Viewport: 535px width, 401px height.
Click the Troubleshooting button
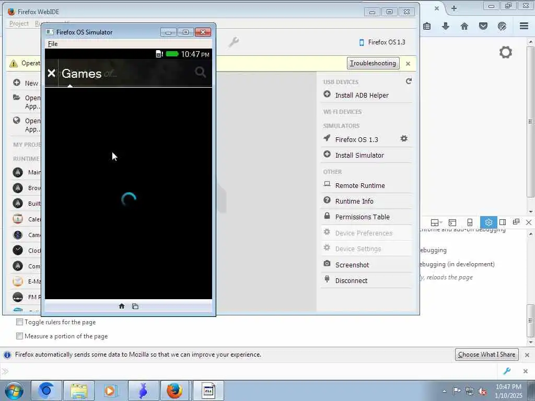point(373,63)
